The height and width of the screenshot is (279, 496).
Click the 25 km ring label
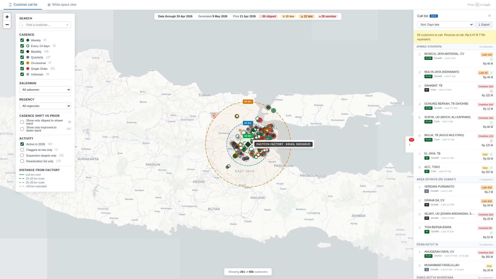tap(248, 123)
